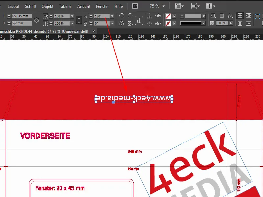
Task: Click the Y scale percentage icon
Action: [45, 23]
